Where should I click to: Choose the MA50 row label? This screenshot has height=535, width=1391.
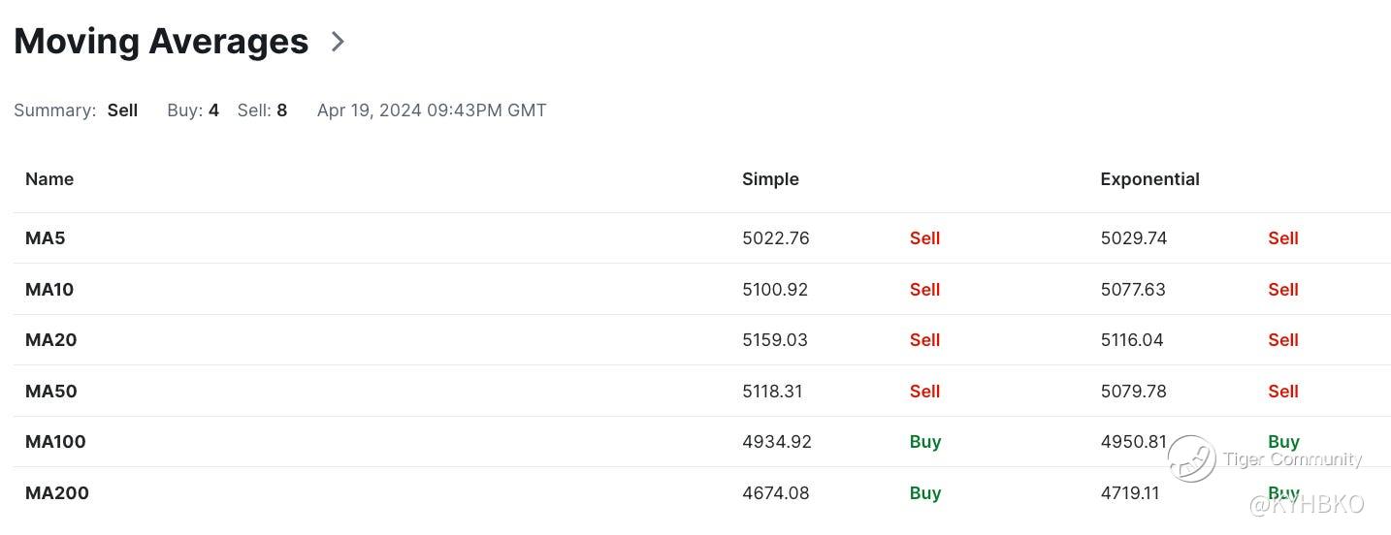click(x=51, y=392)
